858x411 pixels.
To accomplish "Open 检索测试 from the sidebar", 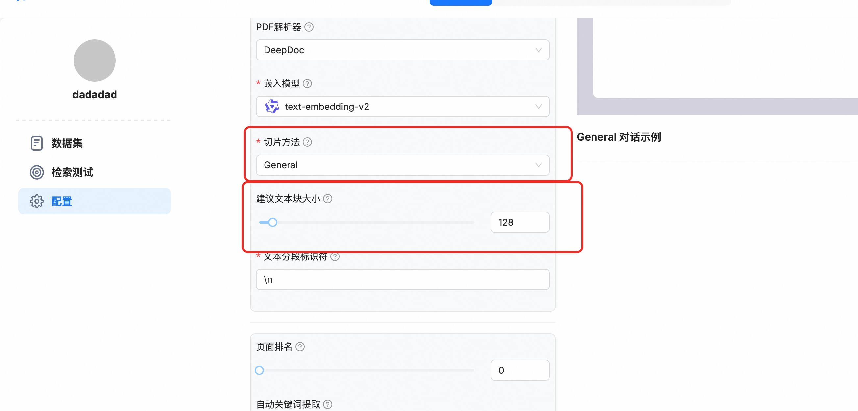I will click(72, 172).
